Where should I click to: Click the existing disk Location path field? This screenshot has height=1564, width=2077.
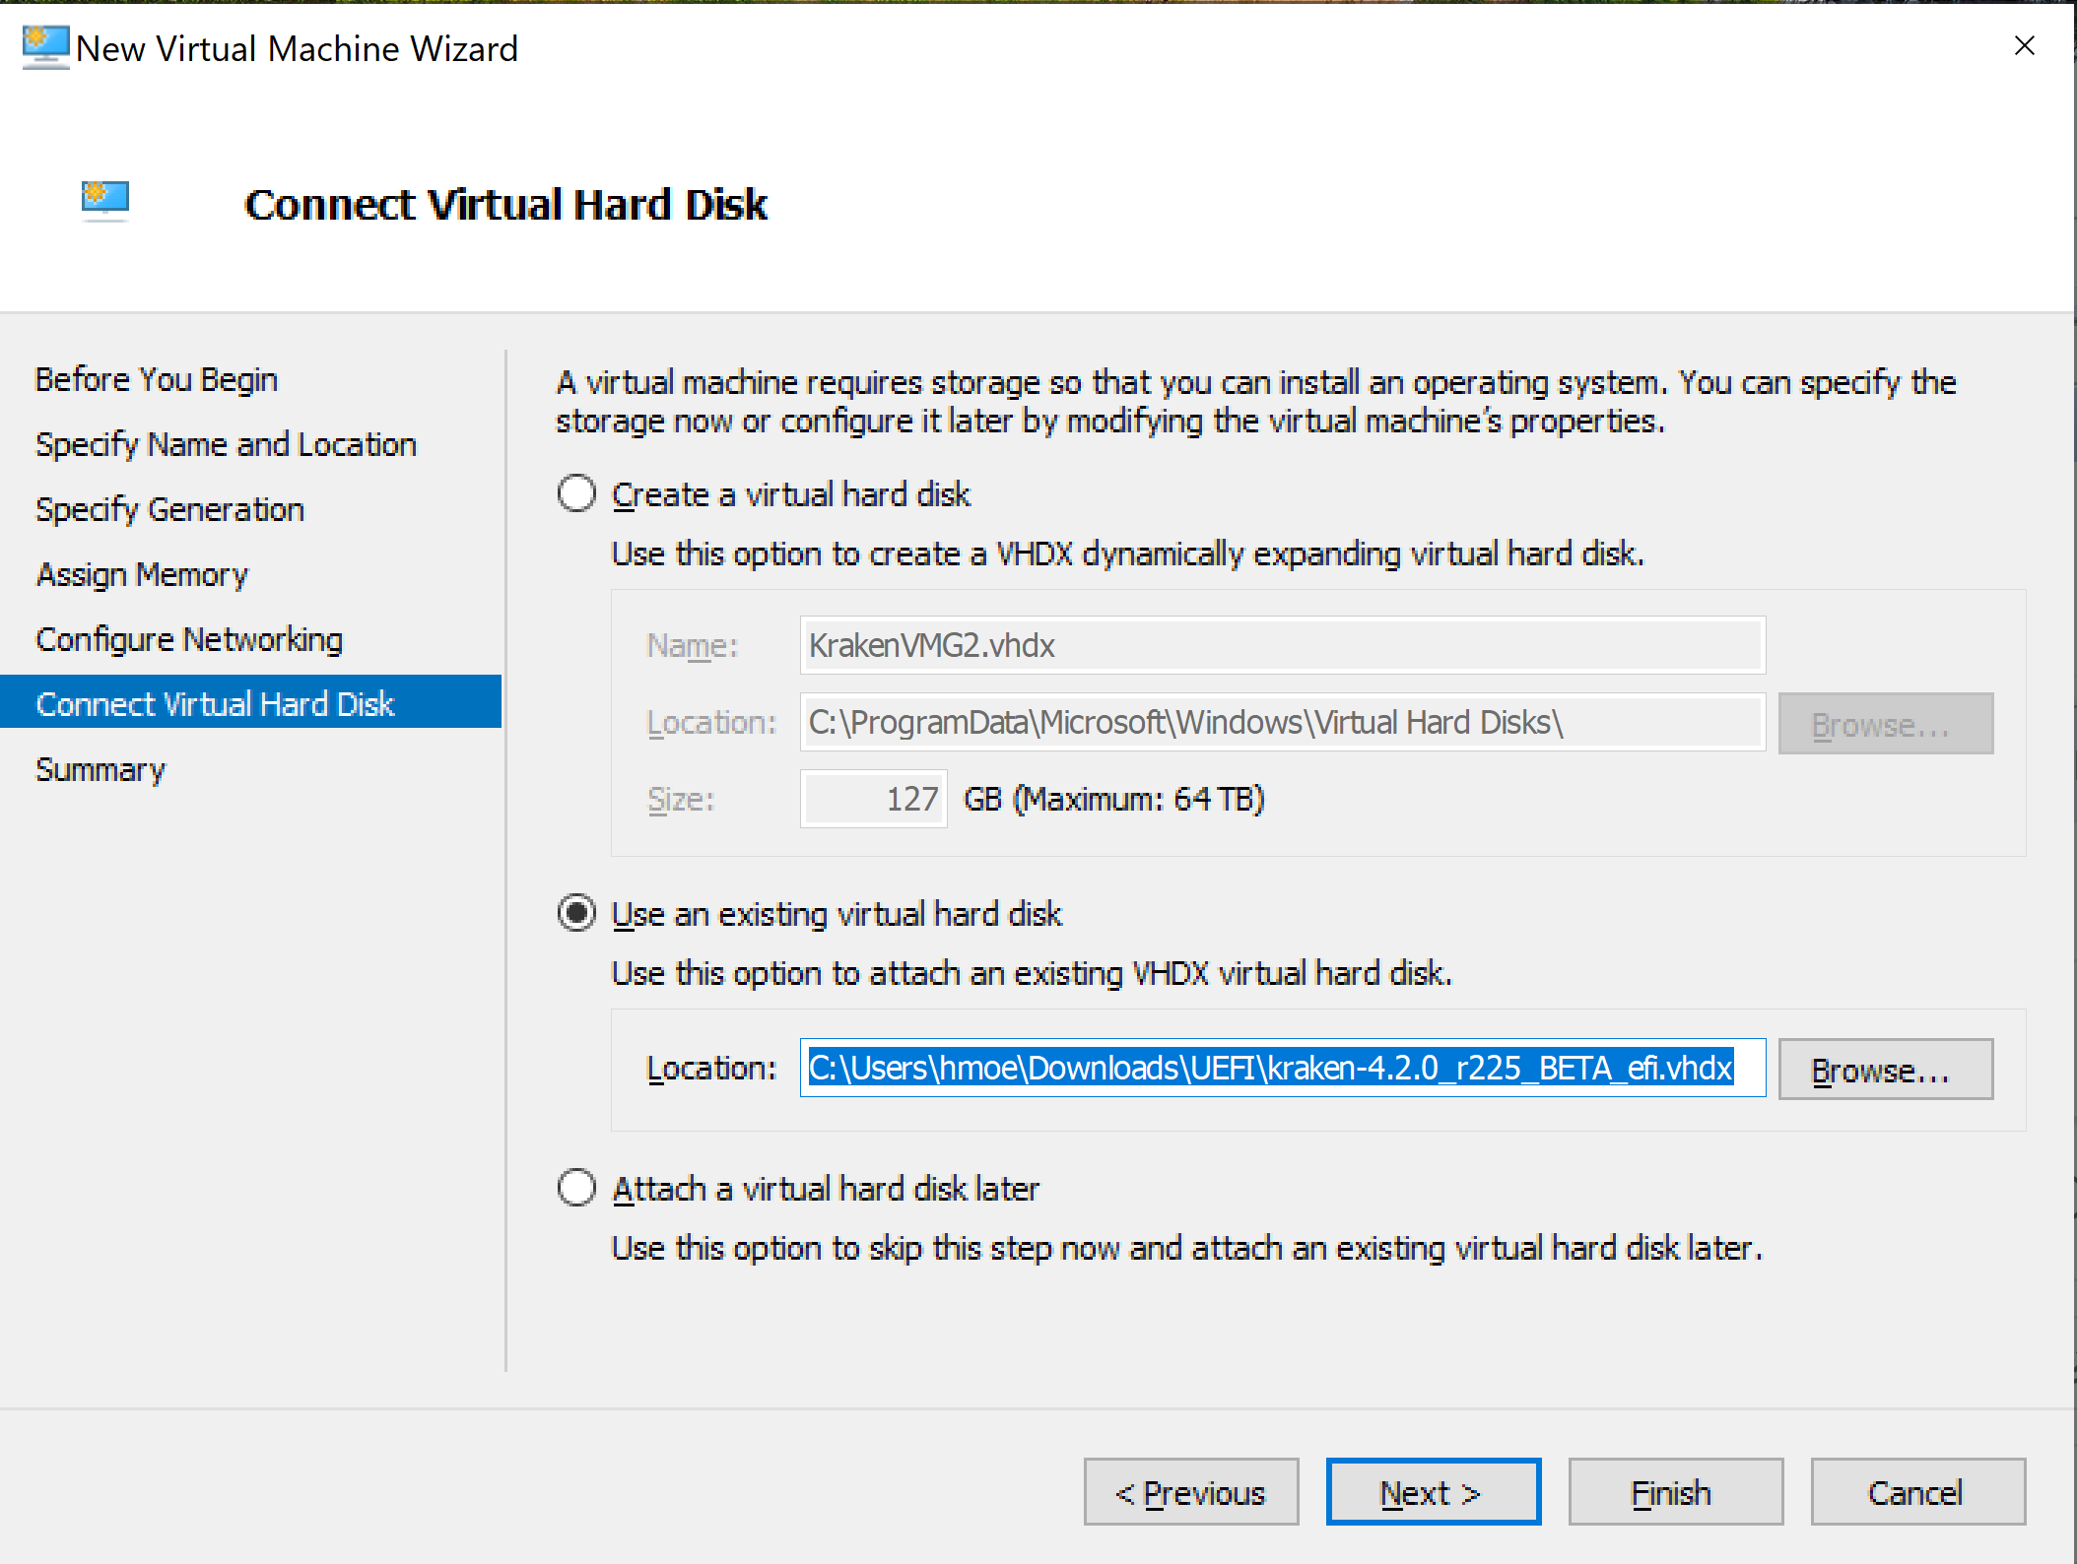(1281, 1069)
